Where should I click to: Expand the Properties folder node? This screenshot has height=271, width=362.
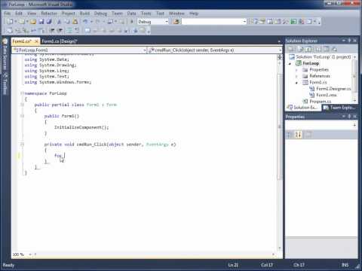click(296, 70)
